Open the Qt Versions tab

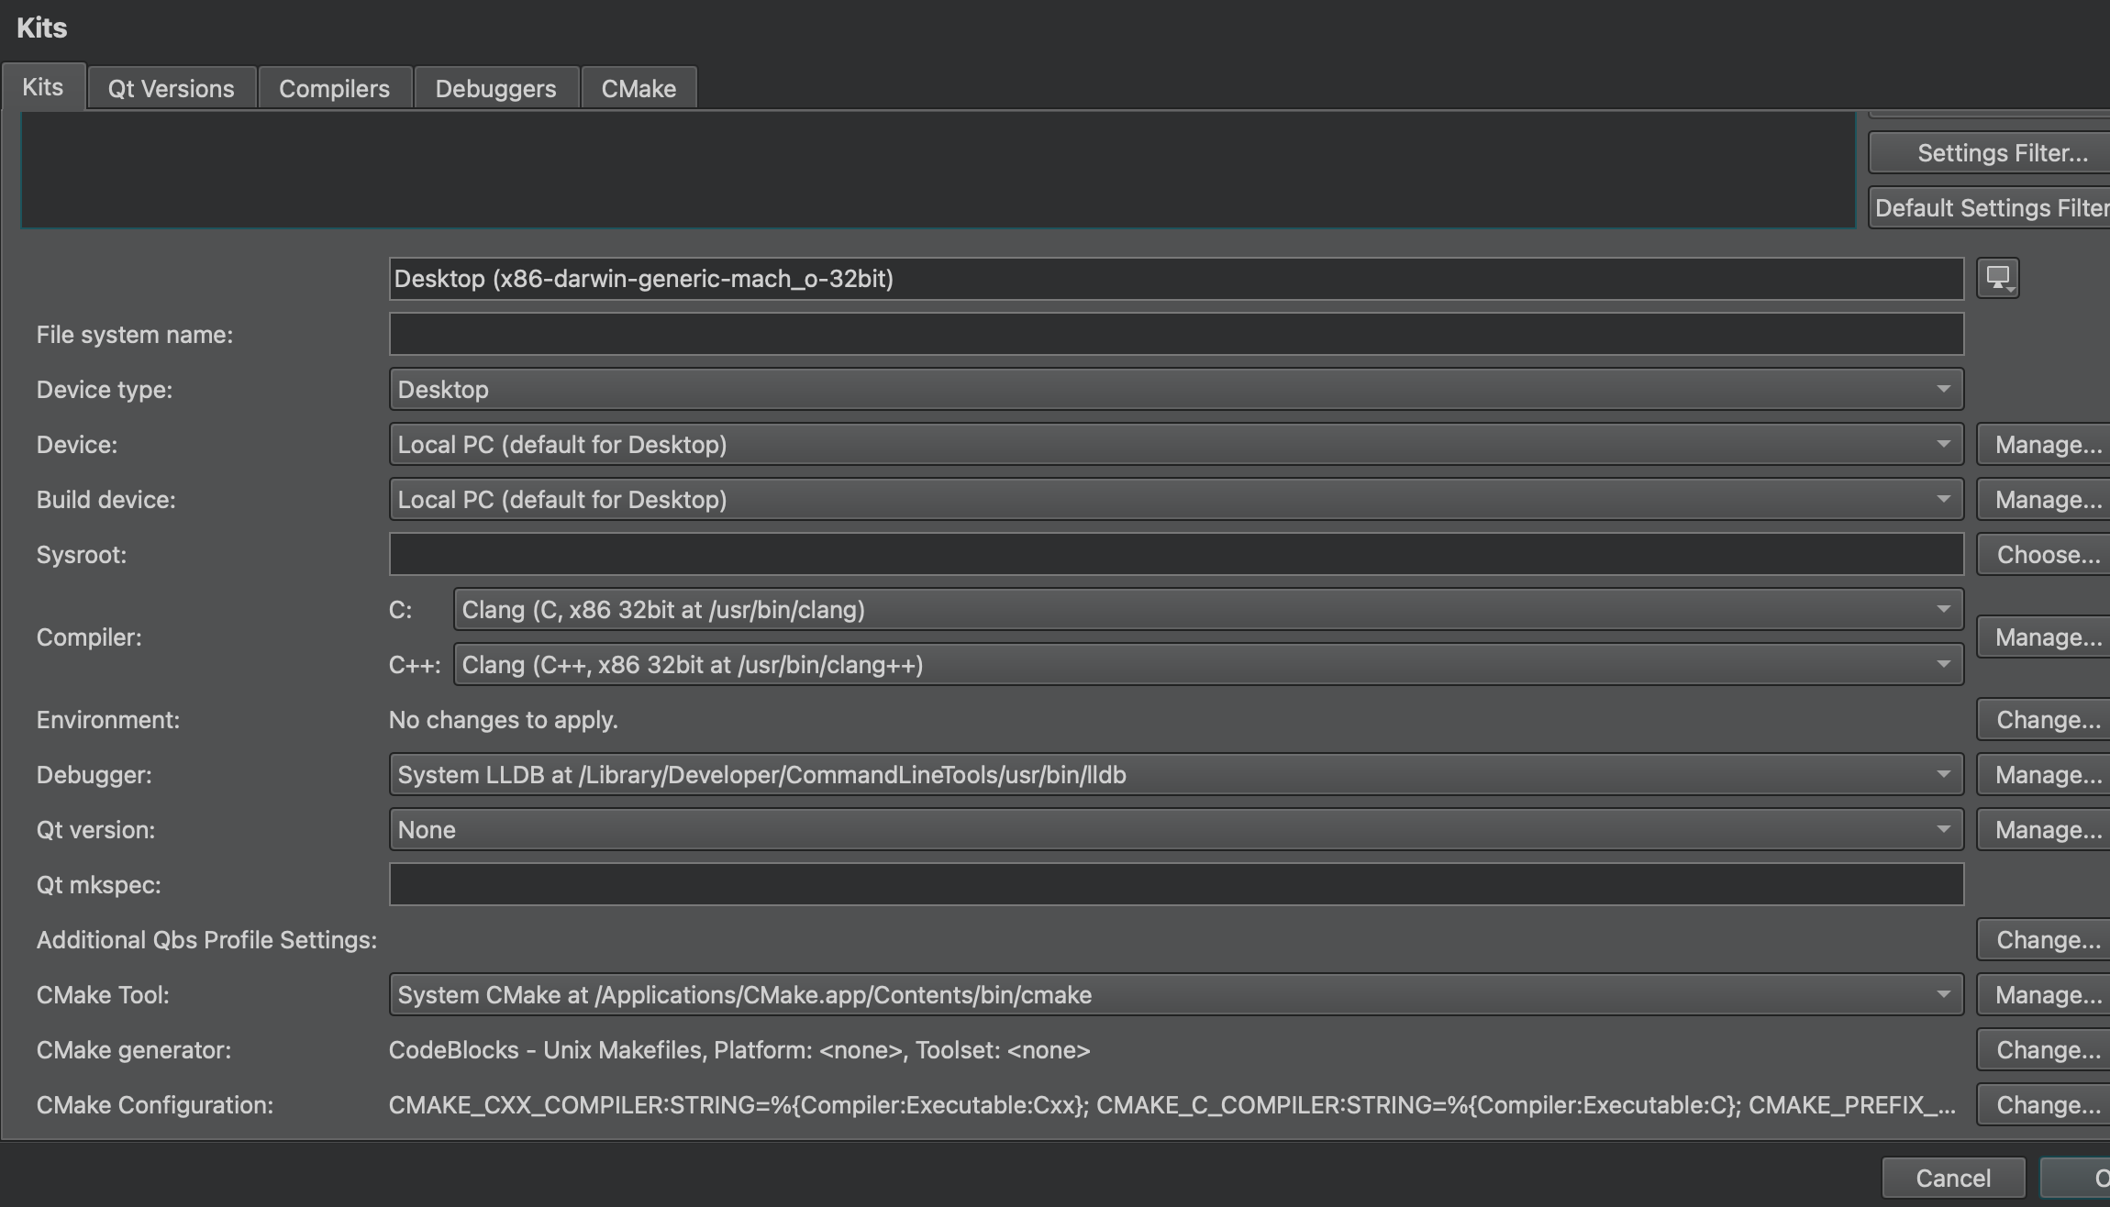click(172, 89)
